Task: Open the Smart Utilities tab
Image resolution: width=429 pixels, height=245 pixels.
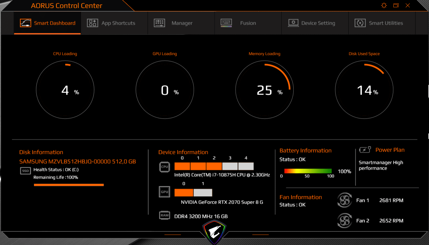Action: [382, 23]
